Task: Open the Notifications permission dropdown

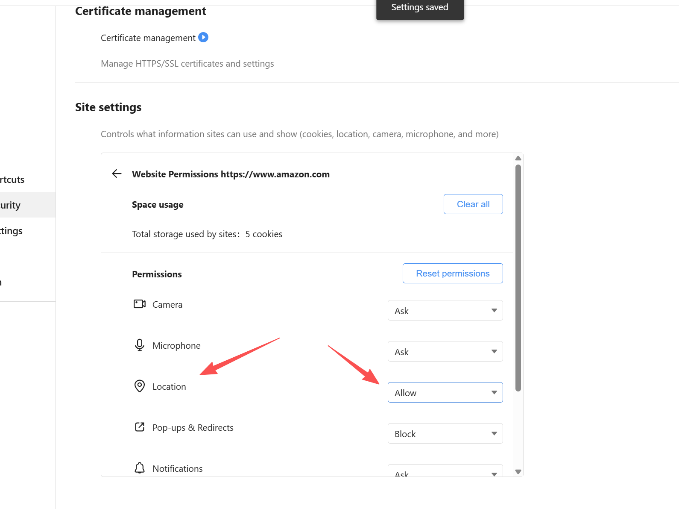Action: [x=445, y=472]
